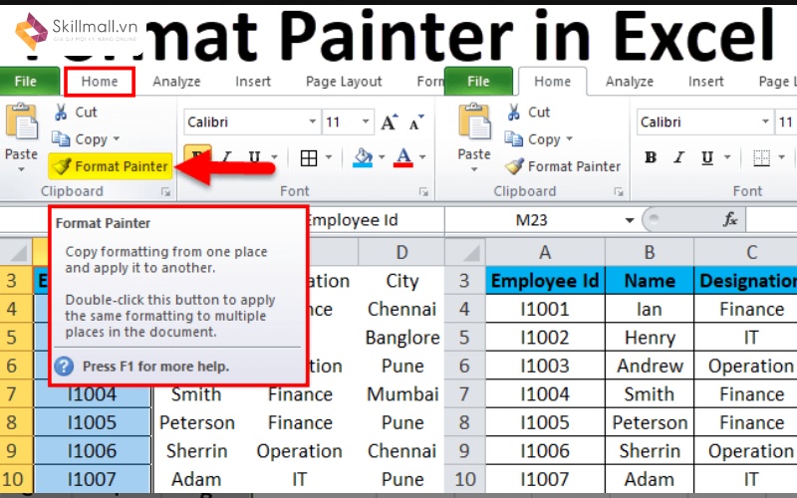
Task: Click cell Mumbai in left worksheet
Action: click(x=401, y=394)
